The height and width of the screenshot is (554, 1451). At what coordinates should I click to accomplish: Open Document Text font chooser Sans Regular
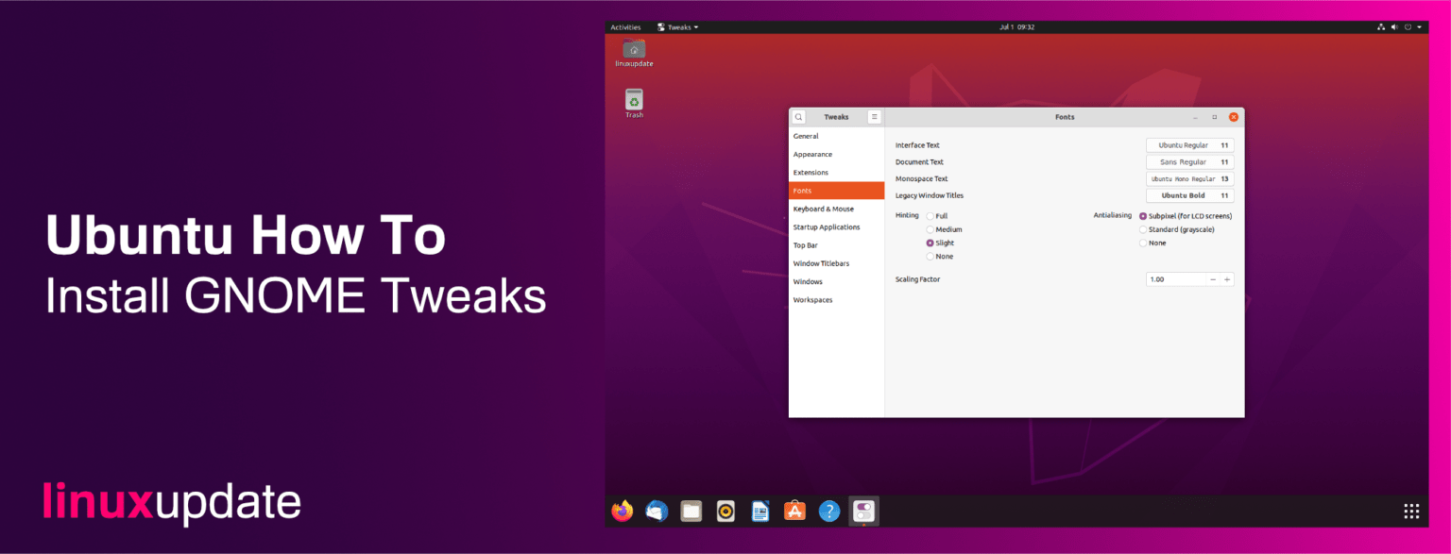pos(1190,162)
